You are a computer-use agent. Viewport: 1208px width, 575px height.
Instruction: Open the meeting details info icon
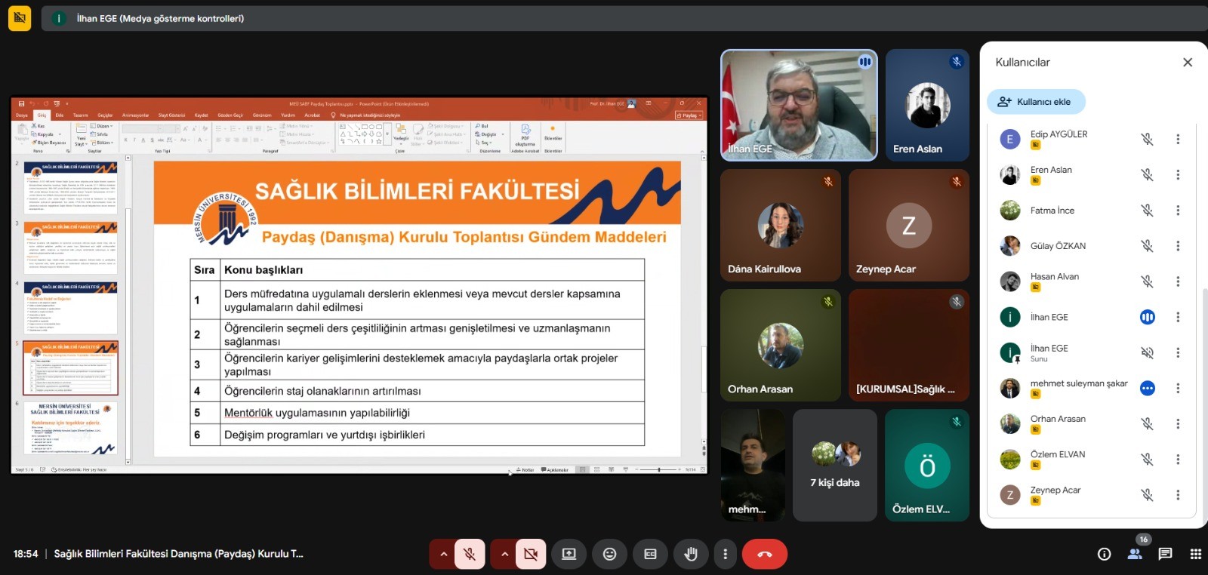tap(1104, 555)
